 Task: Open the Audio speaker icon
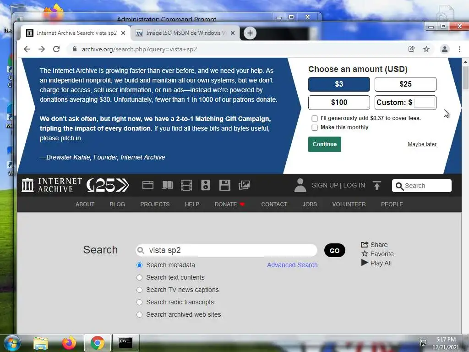(206, 185)
